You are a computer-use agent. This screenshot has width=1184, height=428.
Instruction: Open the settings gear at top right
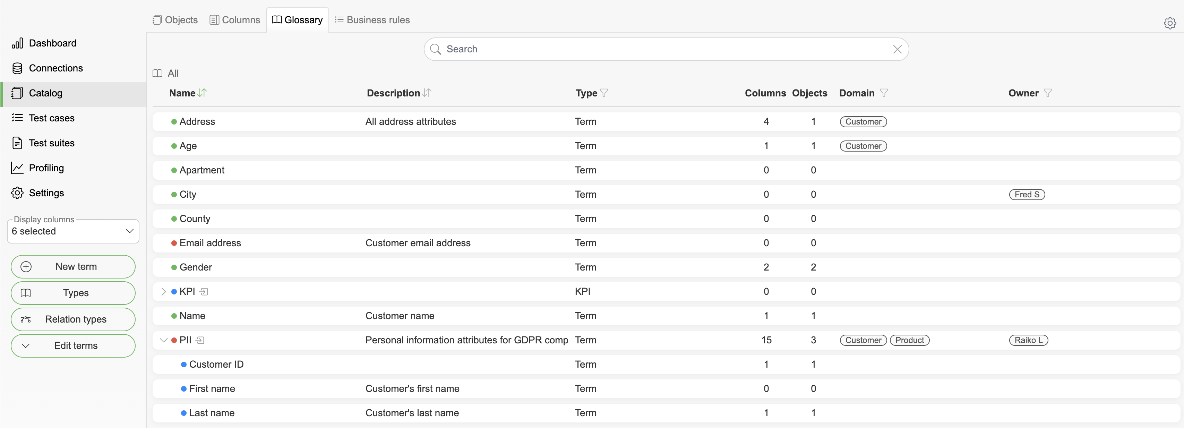(x=1169, y=23)
